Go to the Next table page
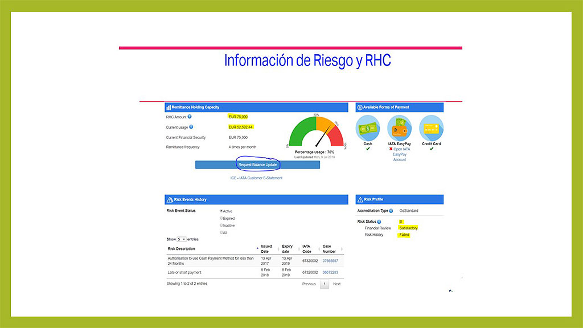This screenshot has height=328, width=583. point(337,284)
